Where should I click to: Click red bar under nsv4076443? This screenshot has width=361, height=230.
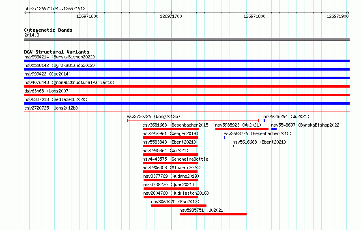point(187,86)
